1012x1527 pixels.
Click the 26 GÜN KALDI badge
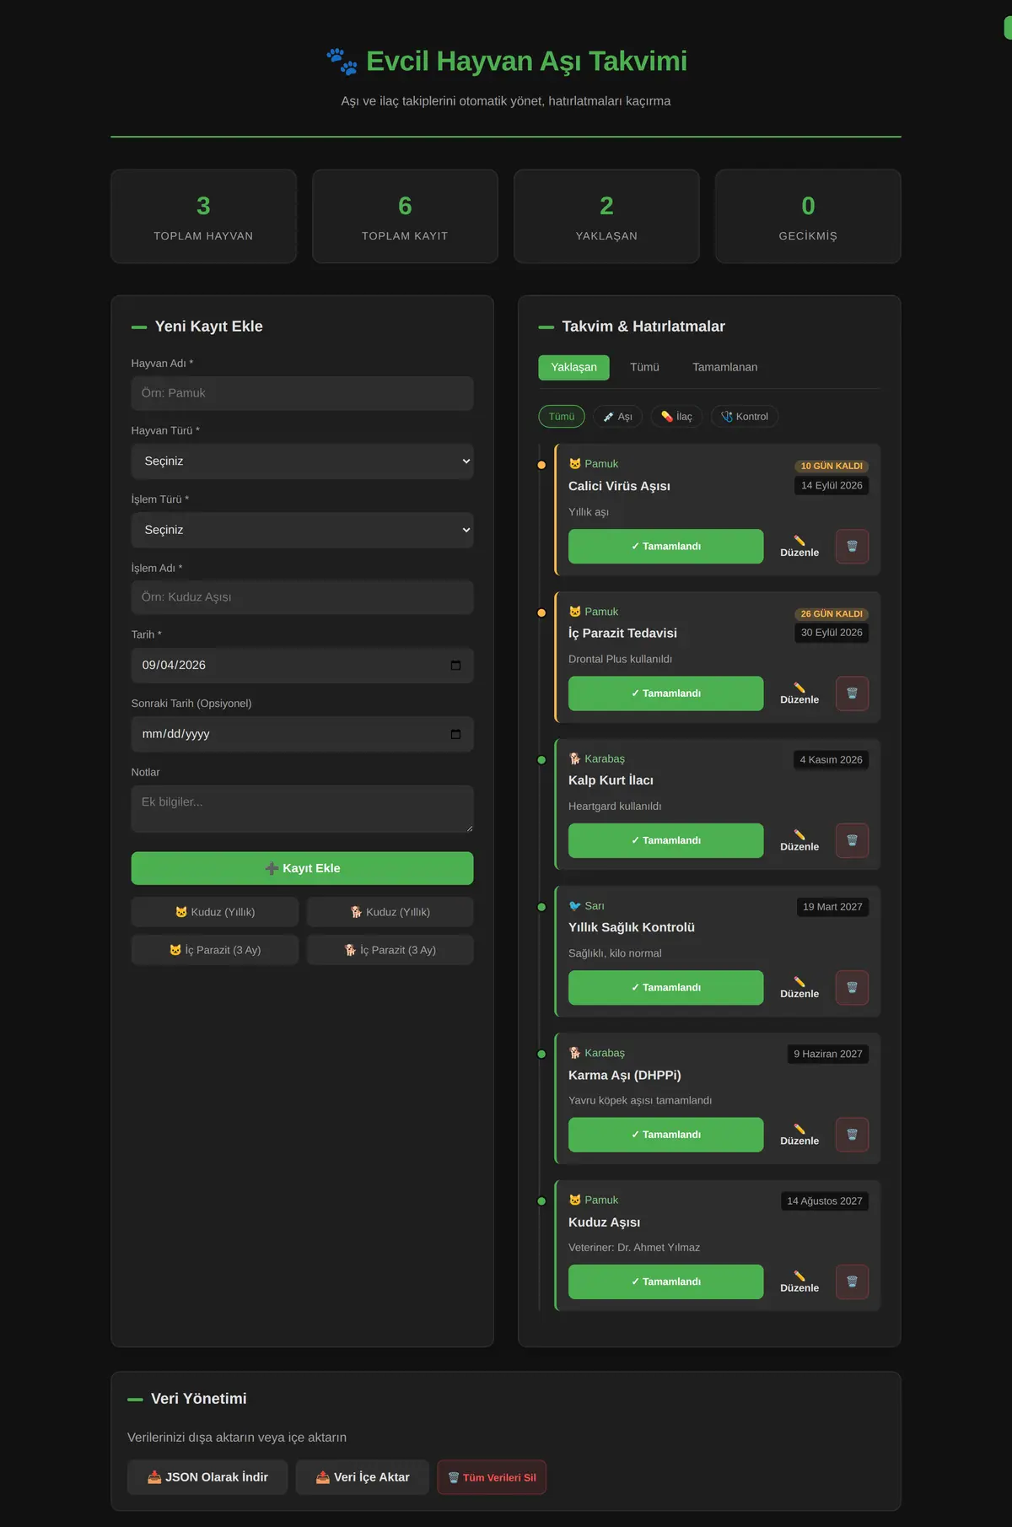(832, 613)
